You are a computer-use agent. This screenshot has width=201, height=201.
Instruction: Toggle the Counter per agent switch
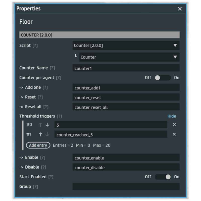click(x=163, y=78)
